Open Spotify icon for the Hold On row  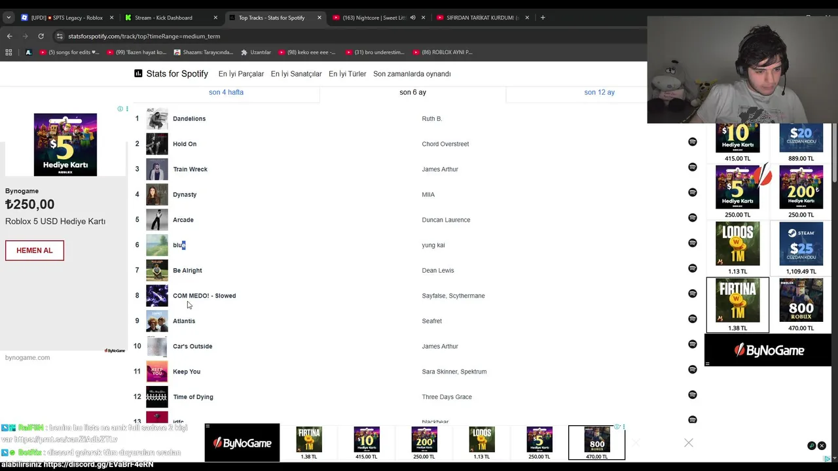tap(693, 142)
